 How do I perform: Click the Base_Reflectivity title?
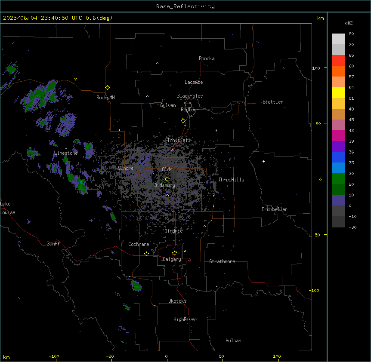[x=185, y=6]
